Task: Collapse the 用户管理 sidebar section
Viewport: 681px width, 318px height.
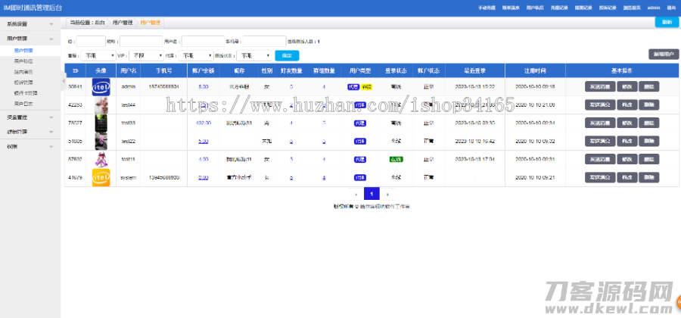Action: coord(29,37)
